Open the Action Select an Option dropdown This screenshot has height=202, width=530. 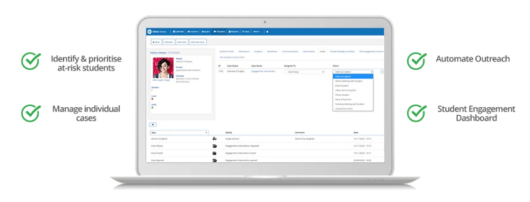click(x=353, y=72)
